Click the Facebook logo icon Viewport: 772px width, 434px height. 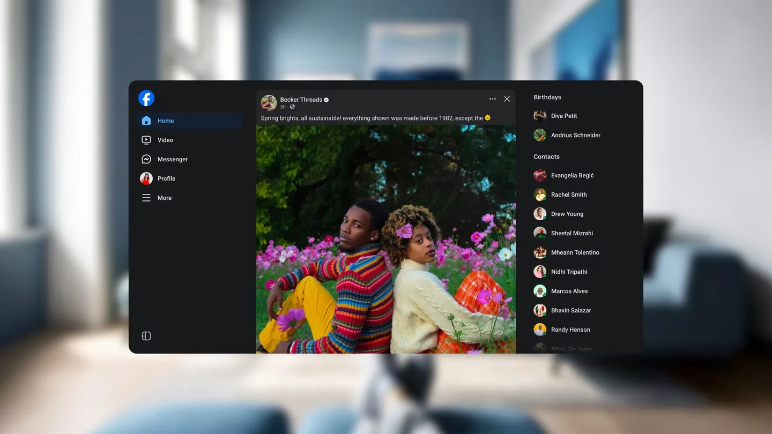[146, 98]
